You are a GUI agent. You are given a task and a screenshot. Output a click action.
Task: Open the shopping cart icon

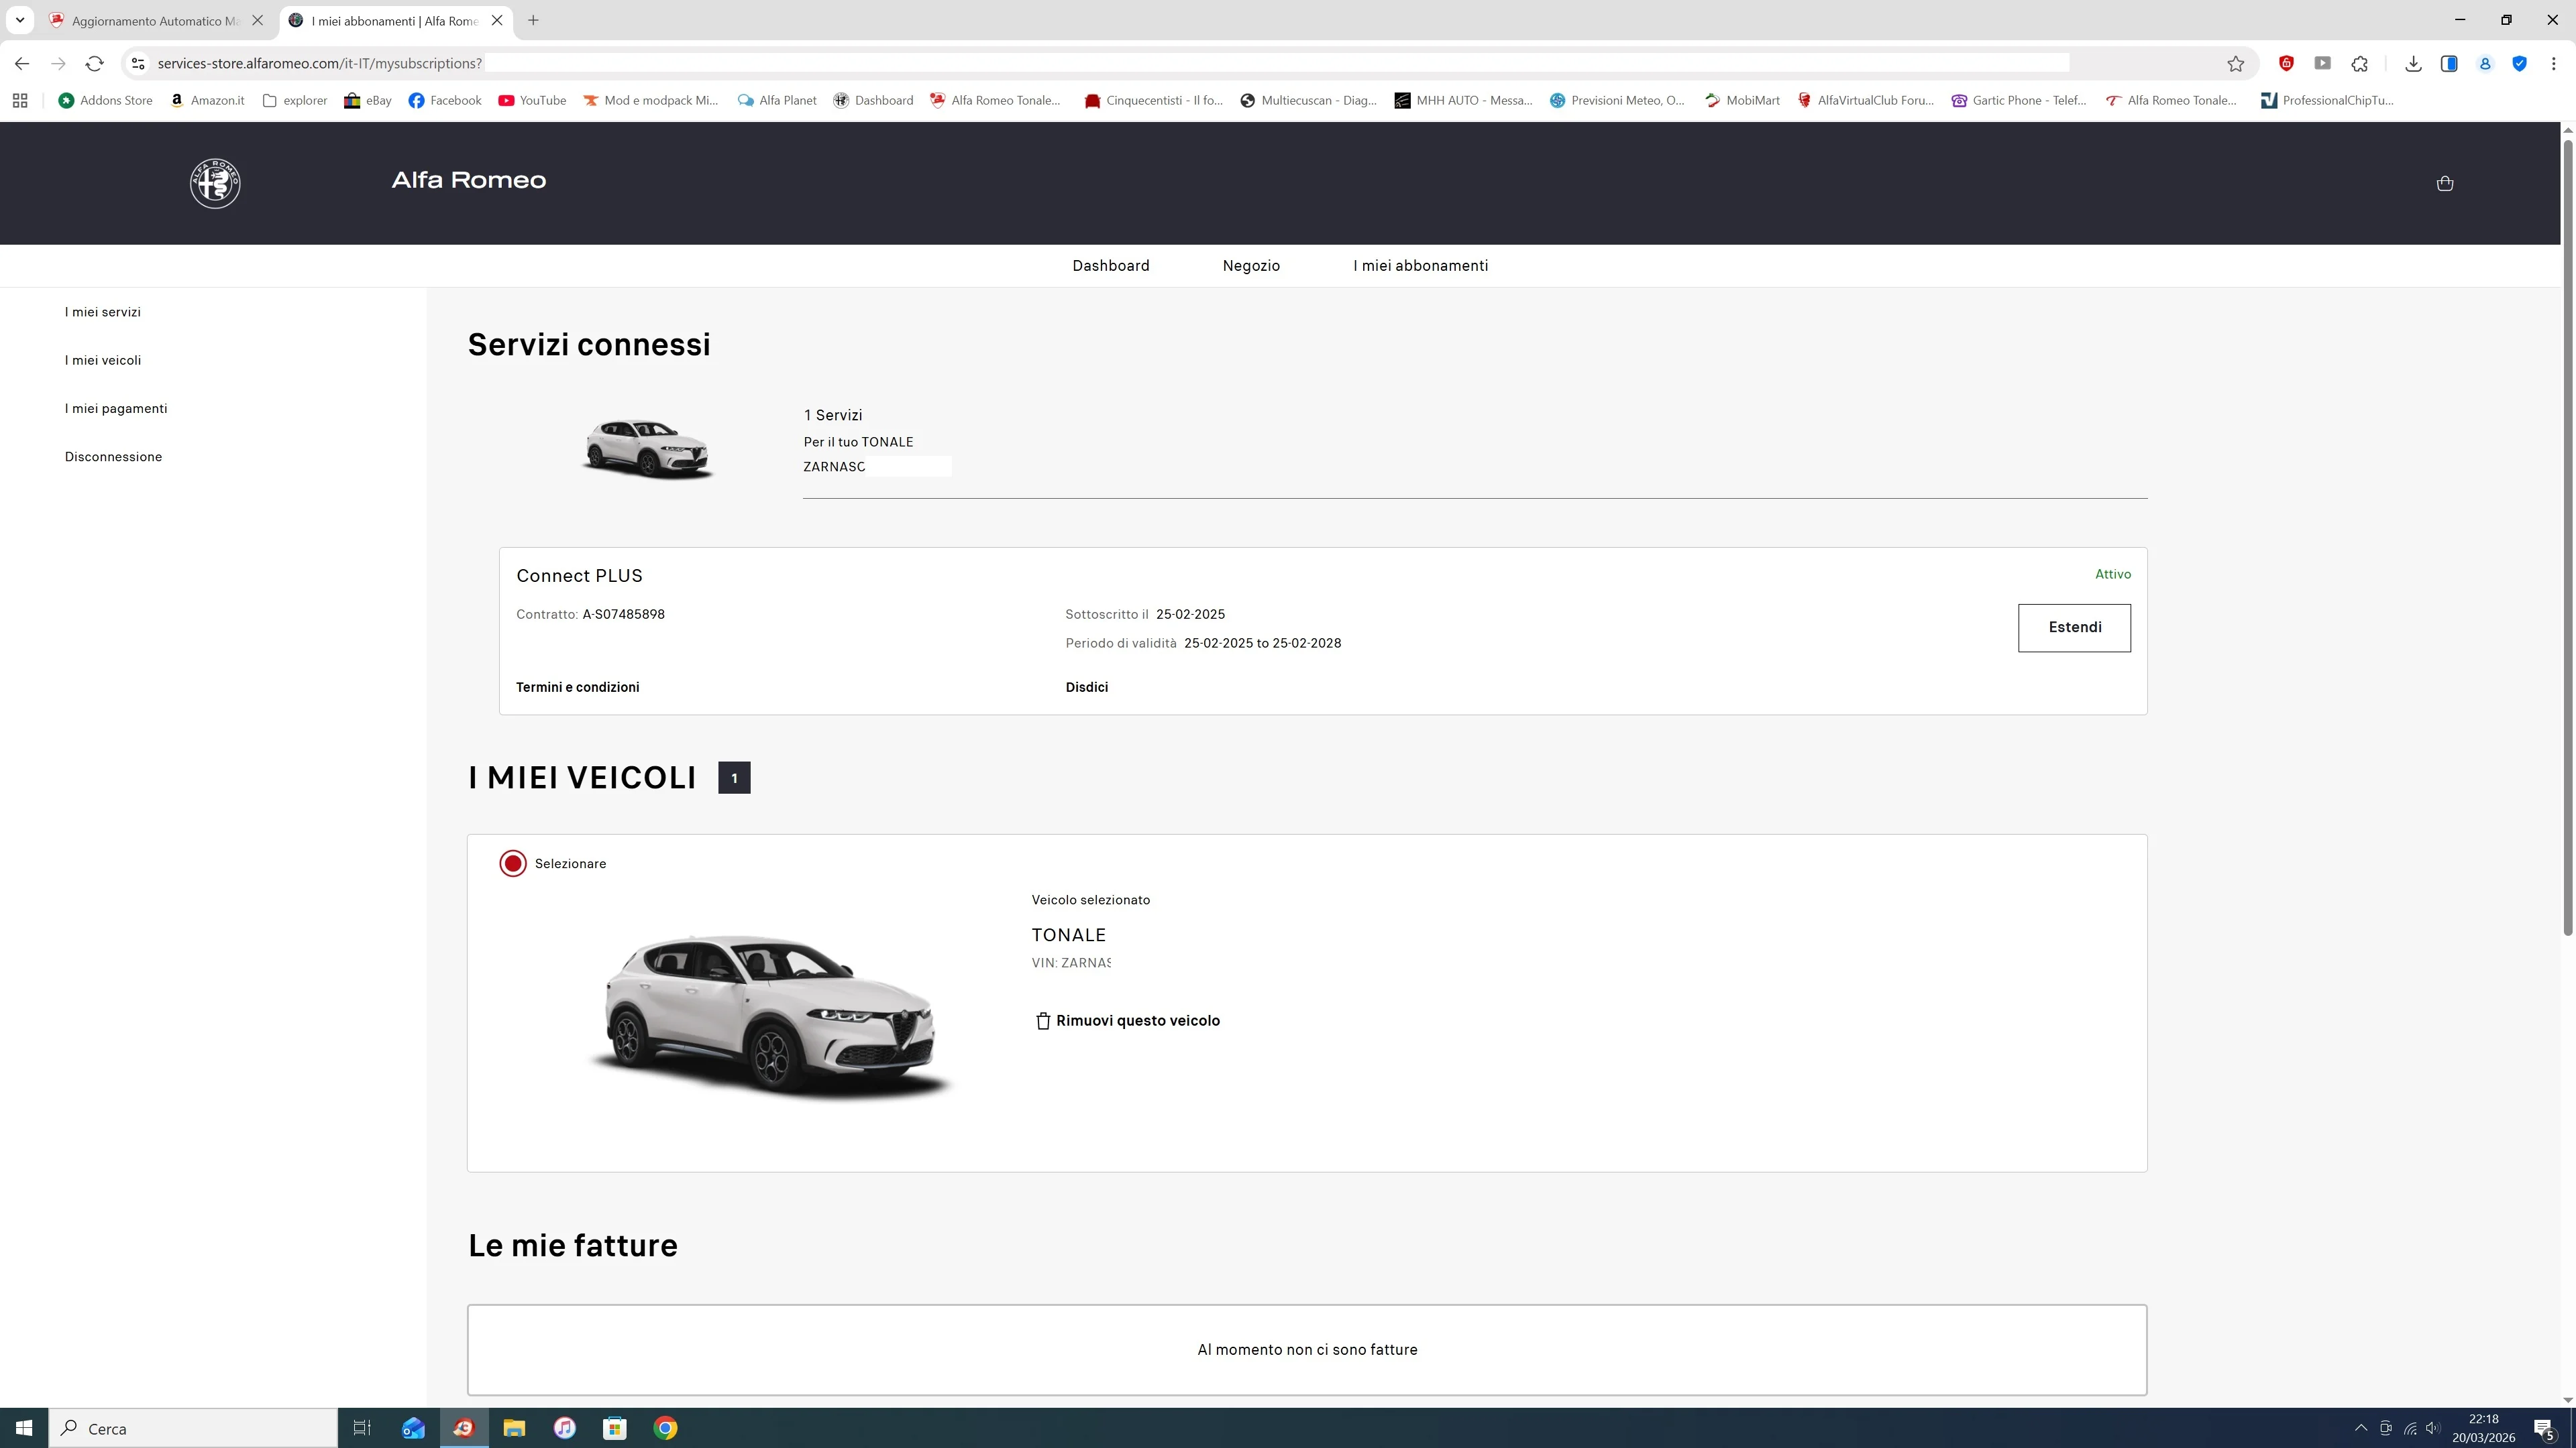point(2445,183)
